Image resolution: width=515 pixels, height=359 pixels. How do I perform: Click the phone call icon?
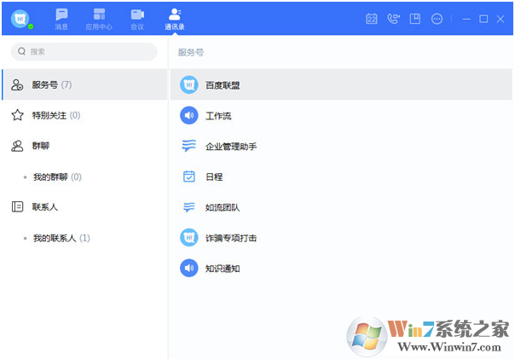click(x=393, y=19)
